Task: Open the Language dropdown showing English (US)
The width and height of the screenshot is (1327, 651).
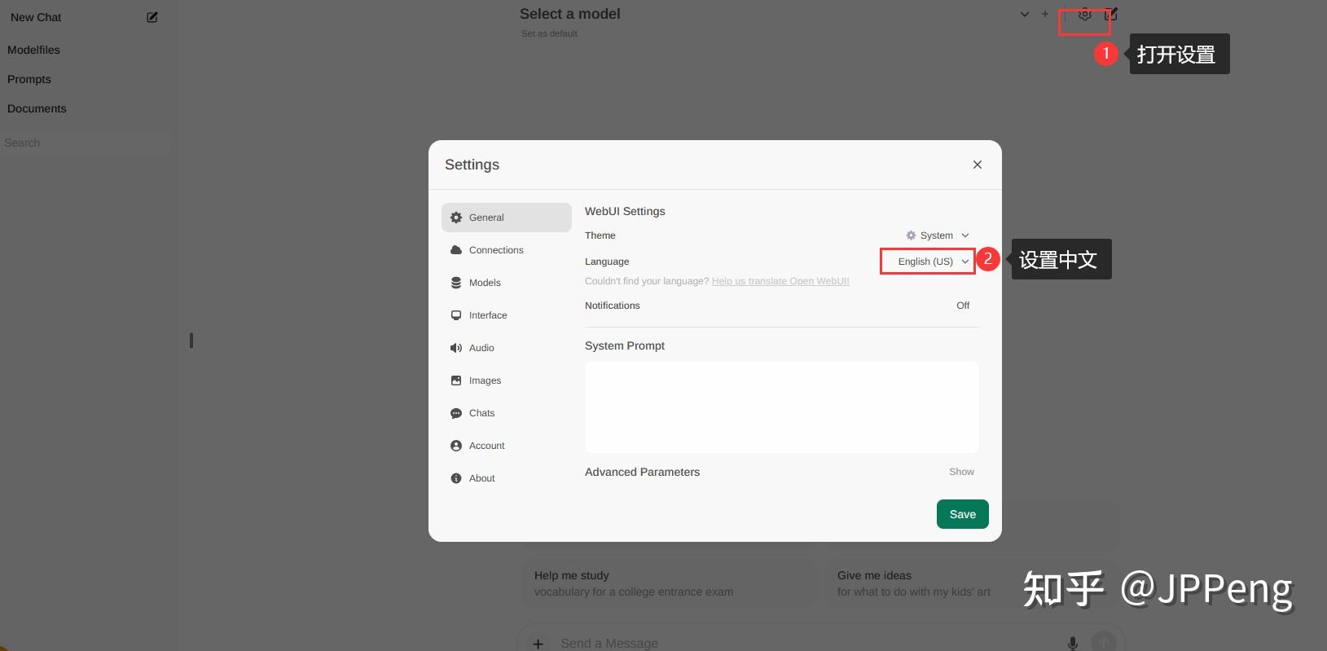Action: coord(928,262)
